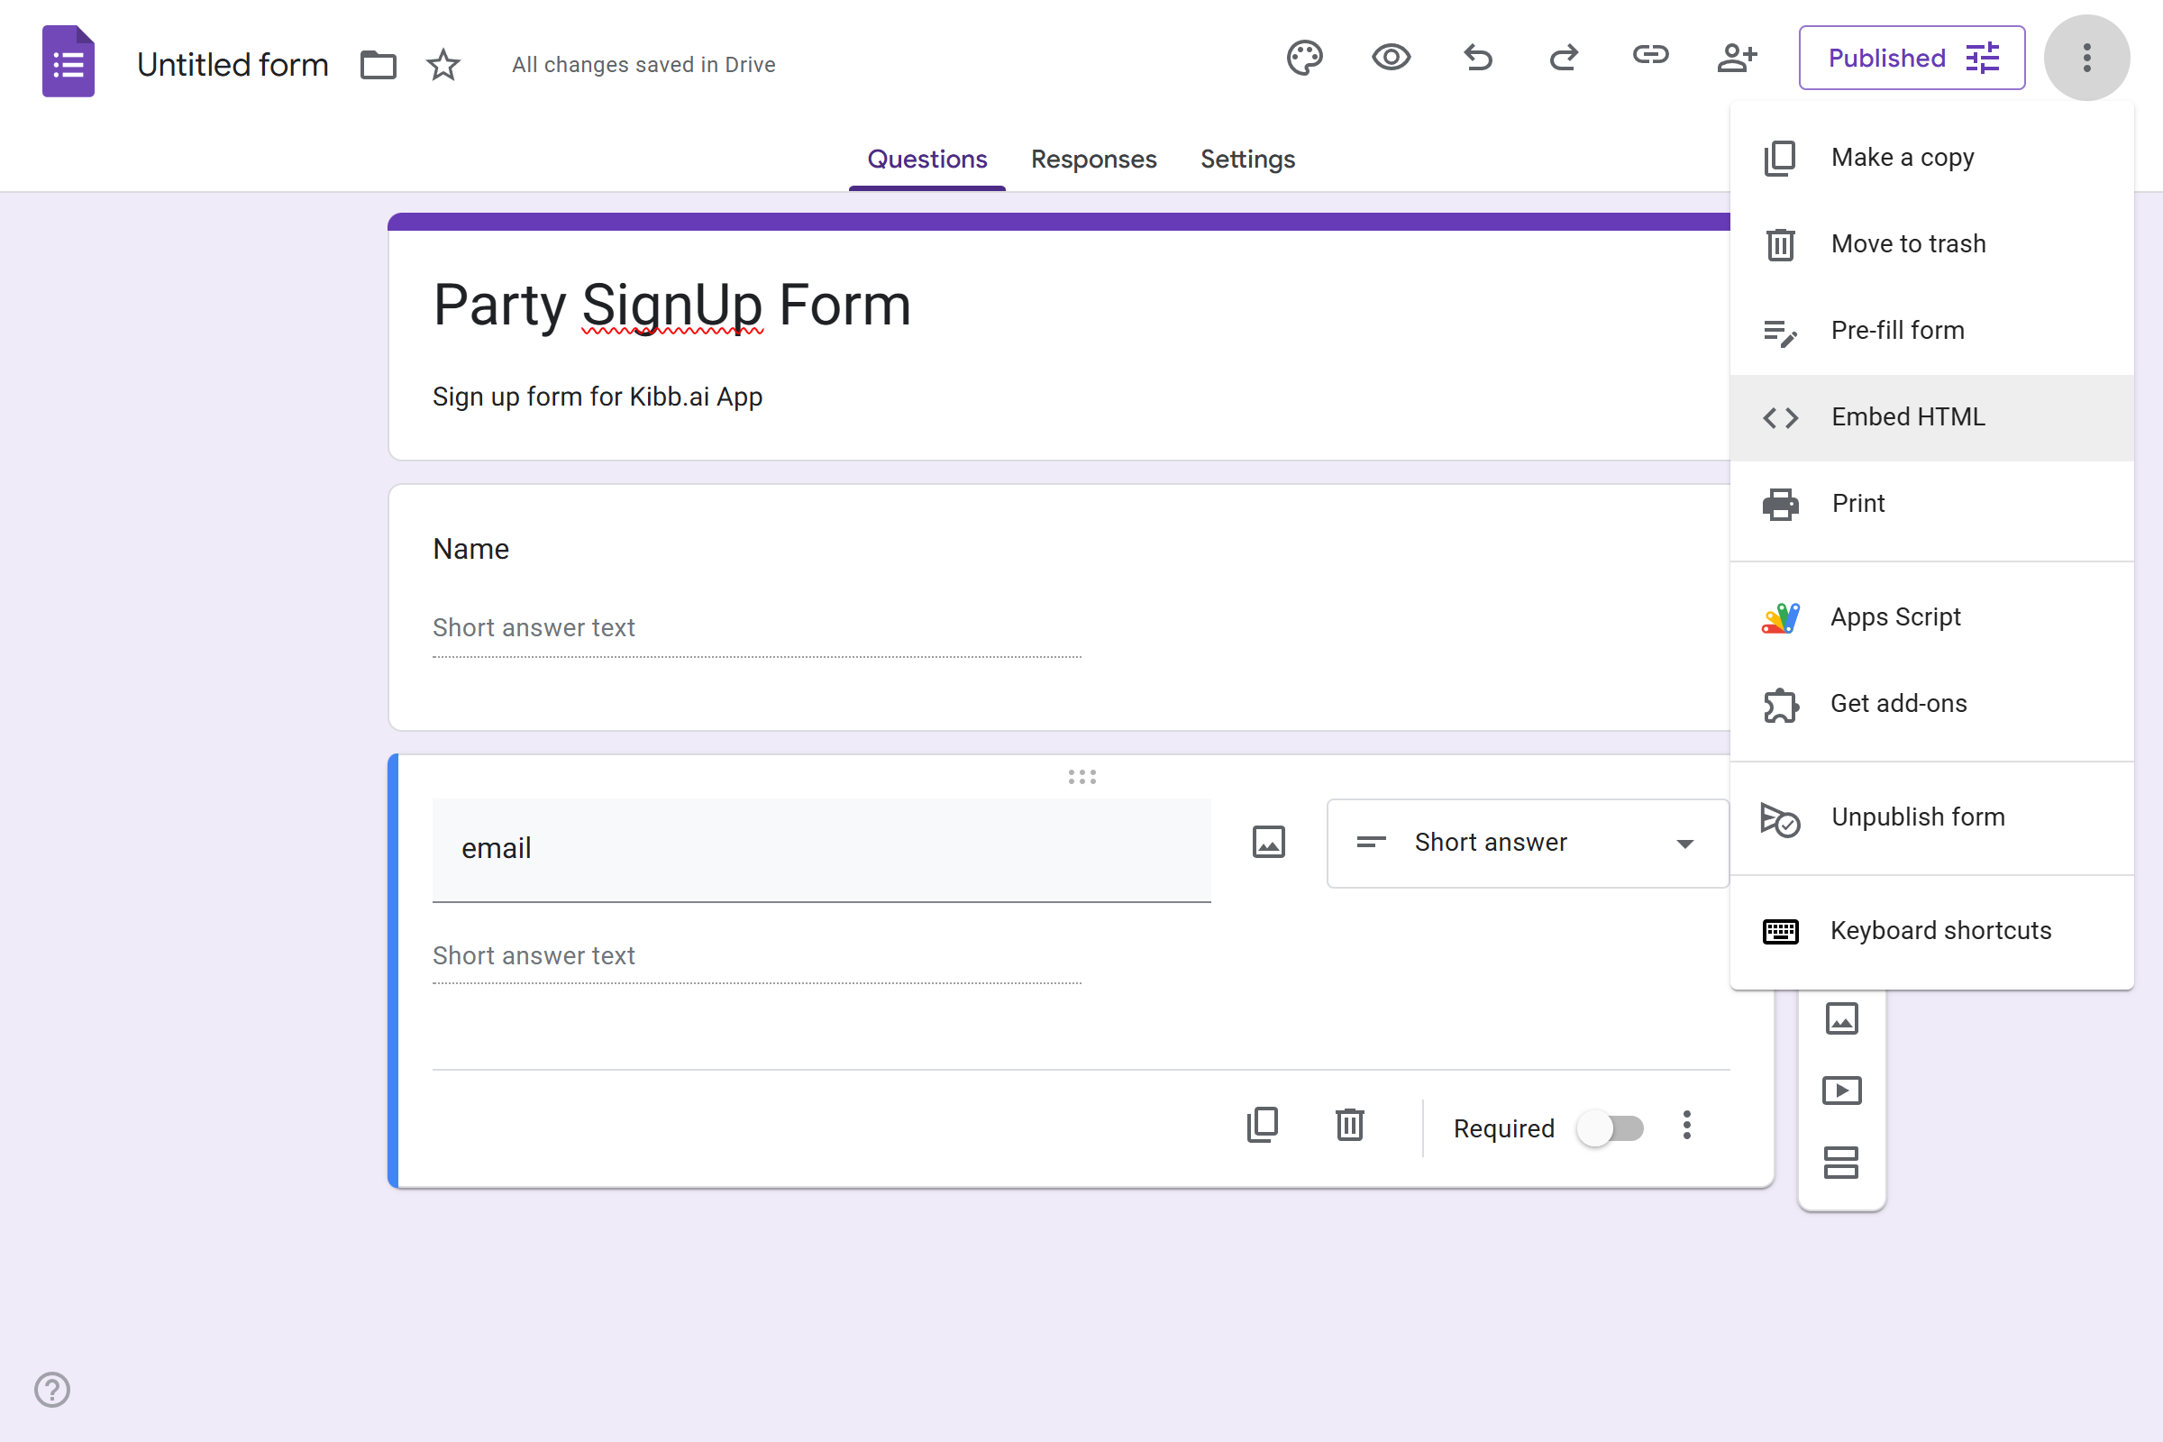
Task: Open add collaborators icon
Action: pos(1737,58)
